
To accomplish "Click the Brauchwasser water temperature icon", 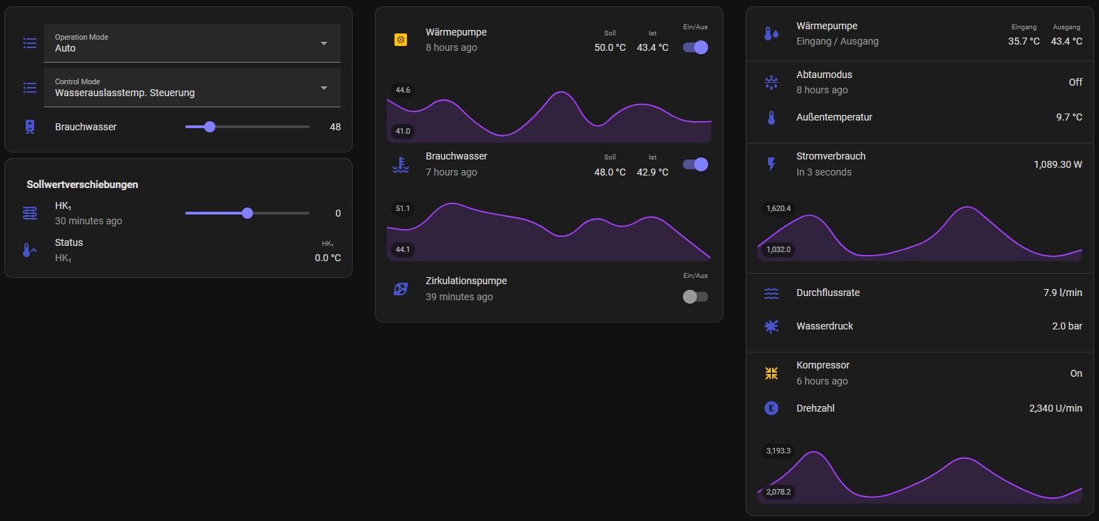I will point(401,164).
